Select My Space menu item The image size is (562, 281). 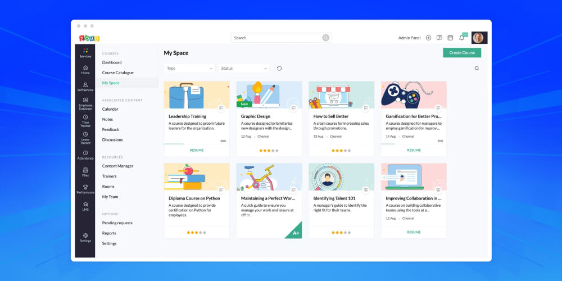point(111,83)
